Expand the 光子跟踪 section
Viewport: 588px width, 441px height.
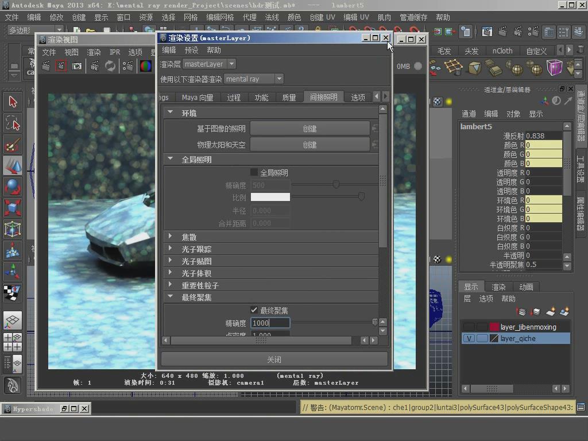pos(170,248)
